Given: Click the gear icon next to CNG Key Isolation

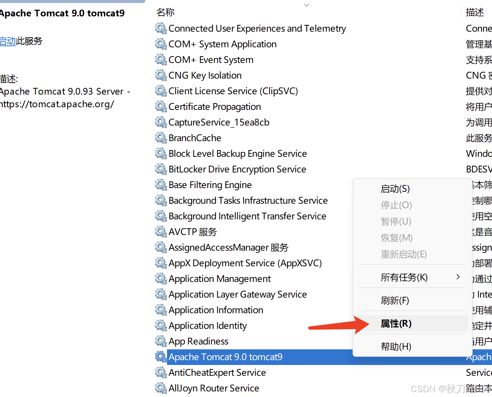Looking at the screenshot, I should [161, 75].
